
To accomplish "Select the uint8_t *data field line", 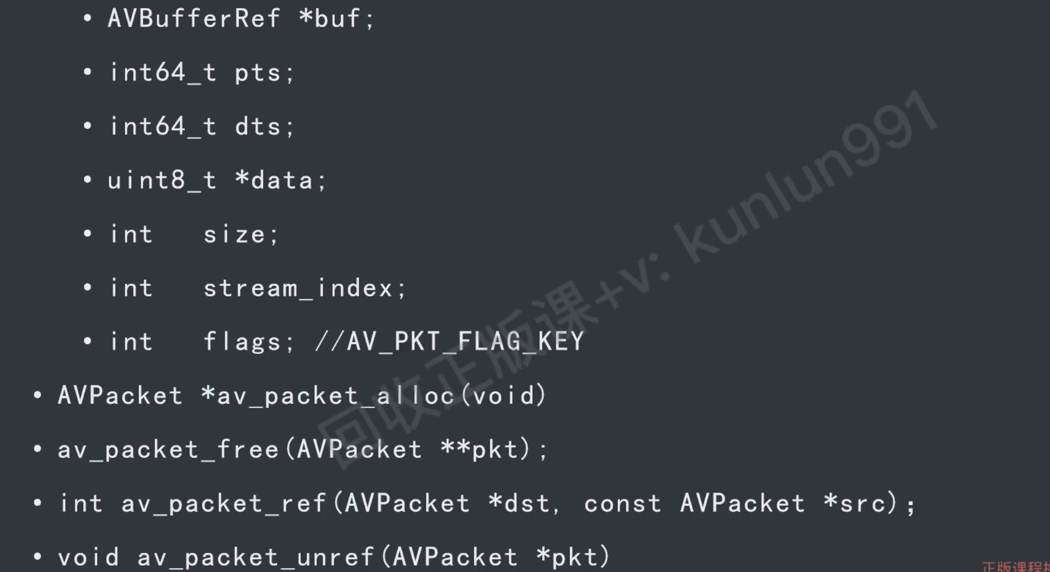I will point(217,181).
